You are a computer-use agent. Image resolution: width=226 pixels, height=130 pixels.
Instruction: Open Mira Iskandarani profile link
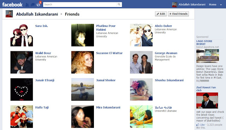coord(108,107)
